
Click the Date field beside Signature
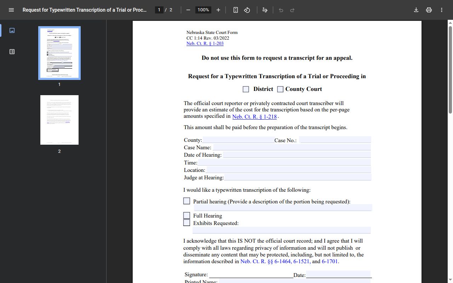(338, 275)
